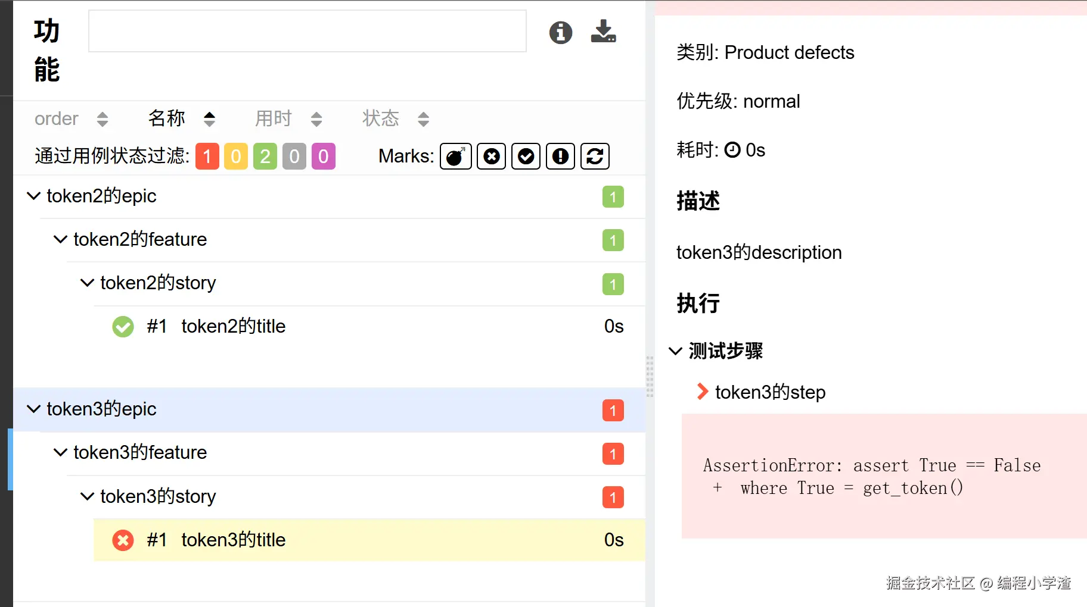This screenshot has height=607, width=1087.
Task: Toggle the retries refresh mark filter
Action: (595, 157)
